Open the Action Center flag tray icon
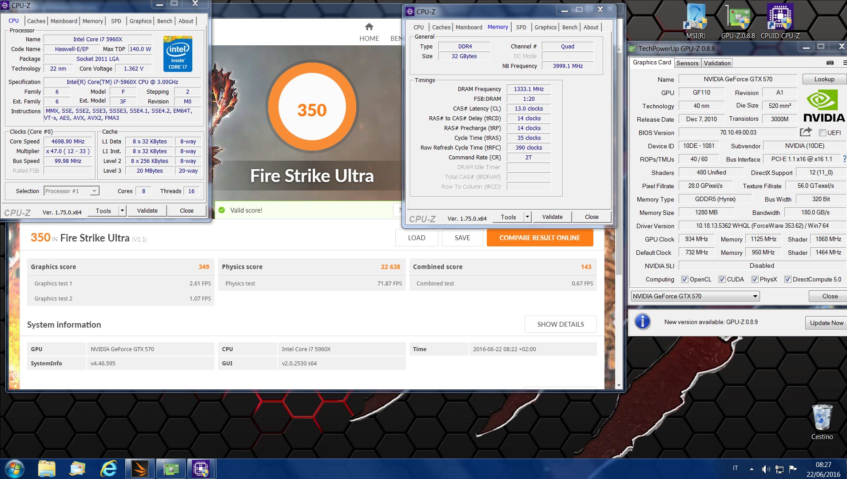This screenshot has height=479, width=847. (x=792, y=469)
